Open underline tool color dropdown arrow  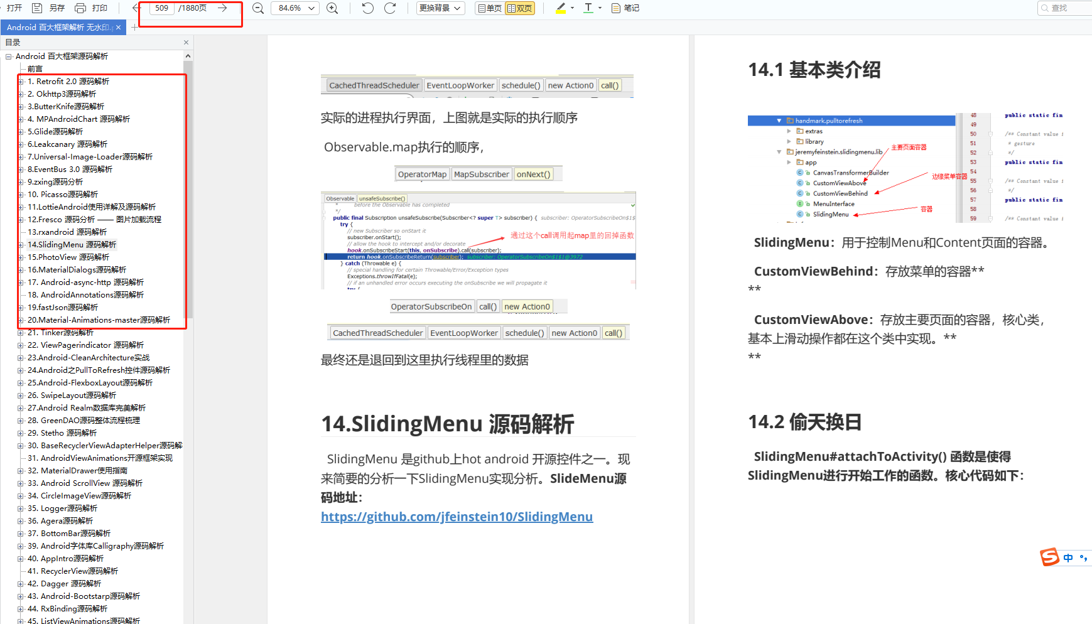[x=600, y=8]
